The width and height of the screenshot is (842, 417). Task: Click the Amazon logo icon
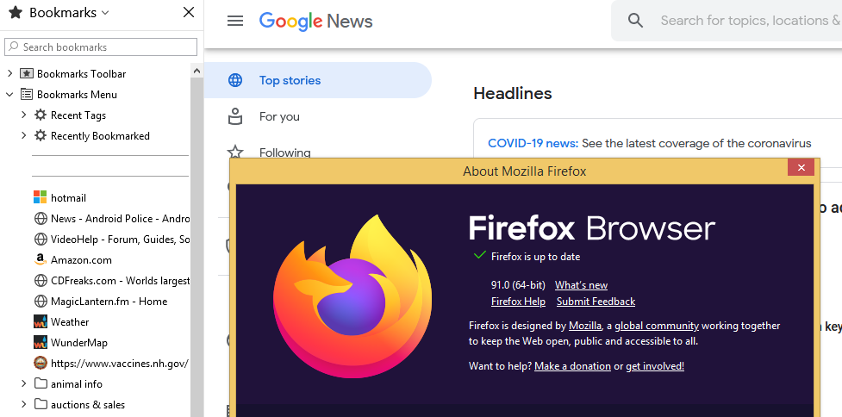click(41, 259)
